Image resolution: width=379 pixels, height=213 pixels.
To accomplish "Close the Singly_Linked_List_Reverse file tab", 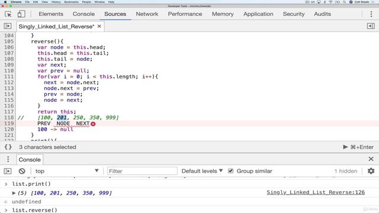I will pos(99,26).
